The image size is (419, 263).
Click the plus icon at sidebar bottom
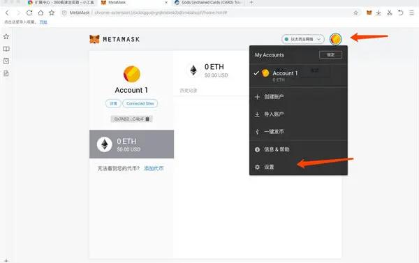[6, 260]
